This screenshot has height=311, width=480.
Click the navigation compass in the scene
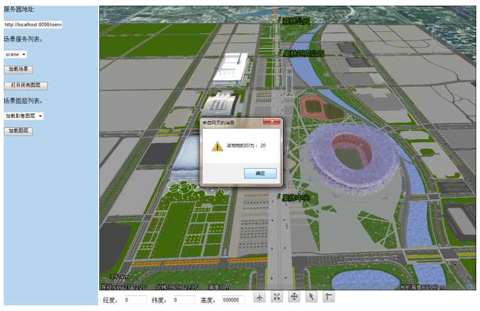pos(448,30)
